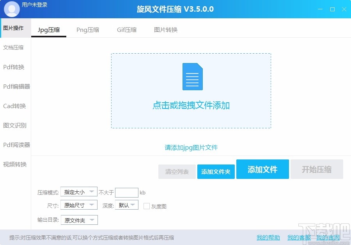The height and width of the screenshot is (245, 351).
Task: Launch the Pdf阅读器 from sidebar
Action: pyautogui.click(x=15, y=145)
